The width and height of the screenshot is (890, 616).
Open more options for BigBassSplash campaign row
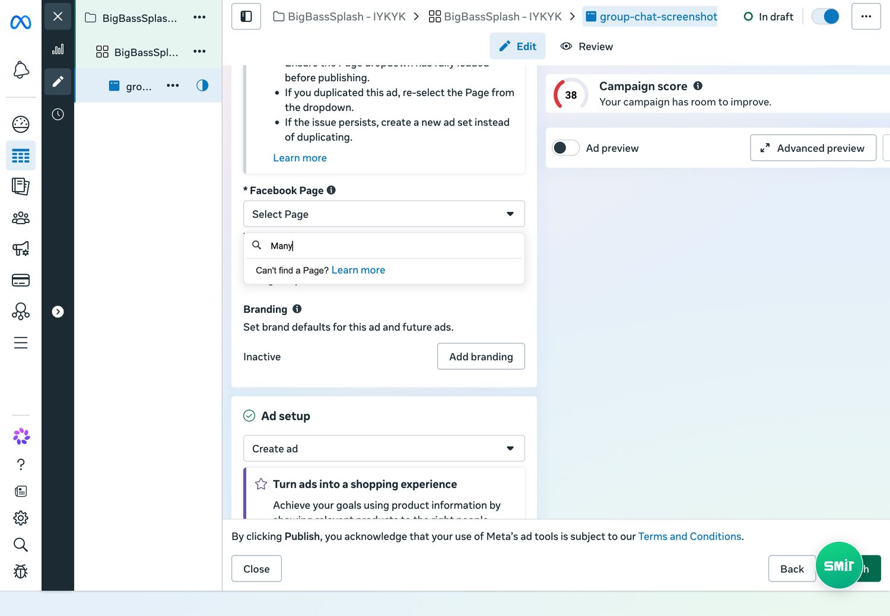tap(199, 17)
